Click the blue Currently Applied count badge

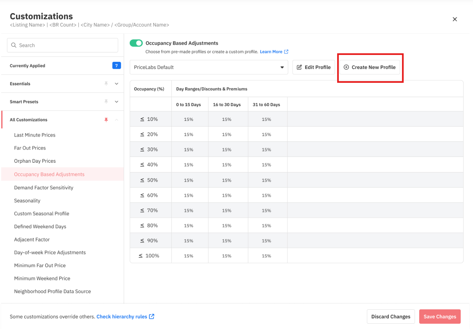(116, 66)
